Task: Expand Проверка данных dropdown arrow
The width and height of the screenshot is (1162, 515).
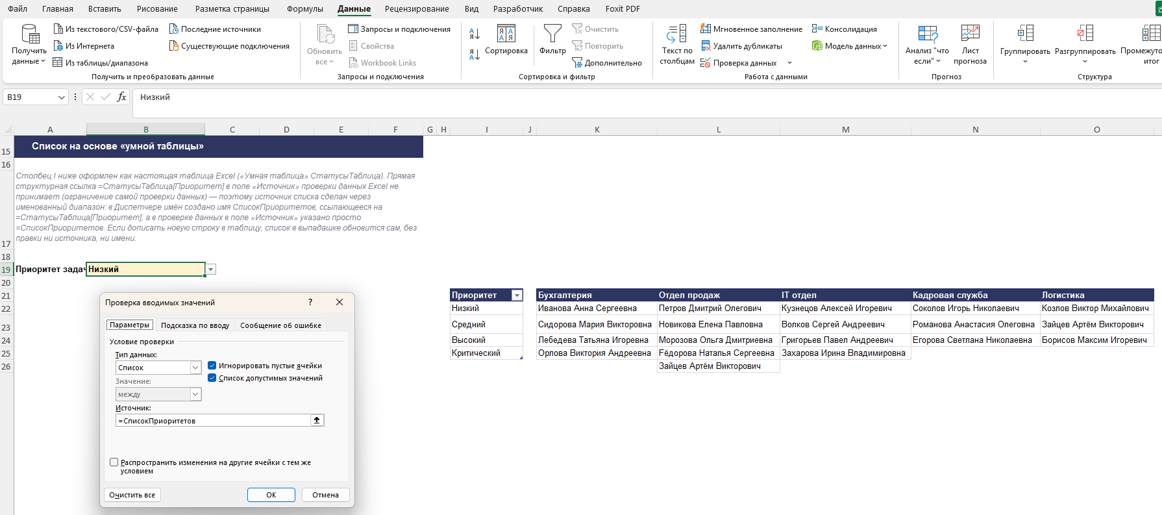Action: pos(789,63)
